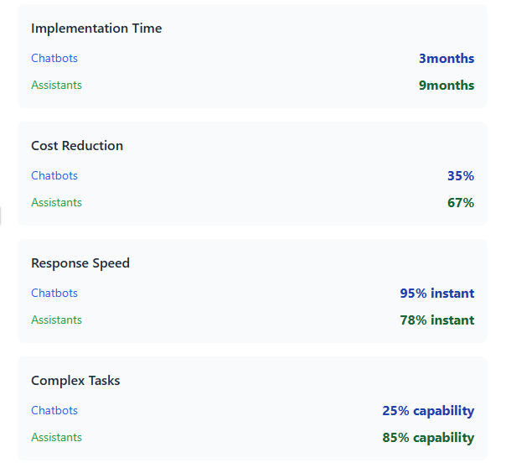
Task: Select the 3months value
Action: coord(447,59)
